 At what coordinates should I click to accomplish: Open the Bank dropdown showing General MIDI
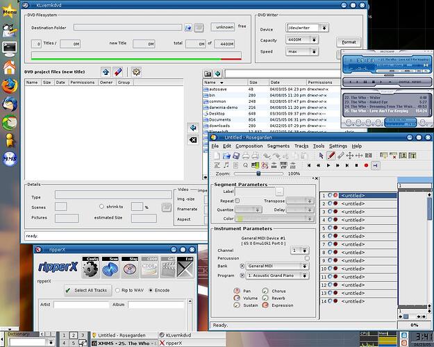pos(278,266)
